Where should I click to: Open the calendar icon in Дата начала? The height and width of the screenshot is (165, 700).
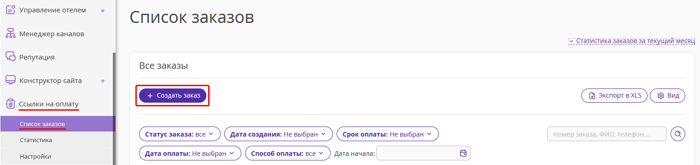click(x=463, y=153)
